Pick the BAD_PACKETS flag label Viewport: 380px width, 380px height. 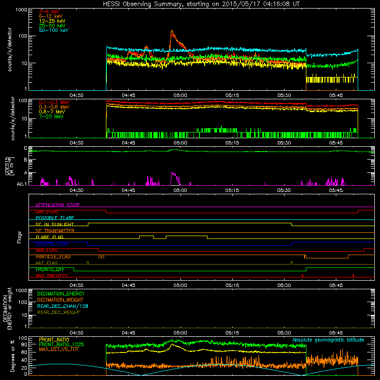click(x=51, y=275)
